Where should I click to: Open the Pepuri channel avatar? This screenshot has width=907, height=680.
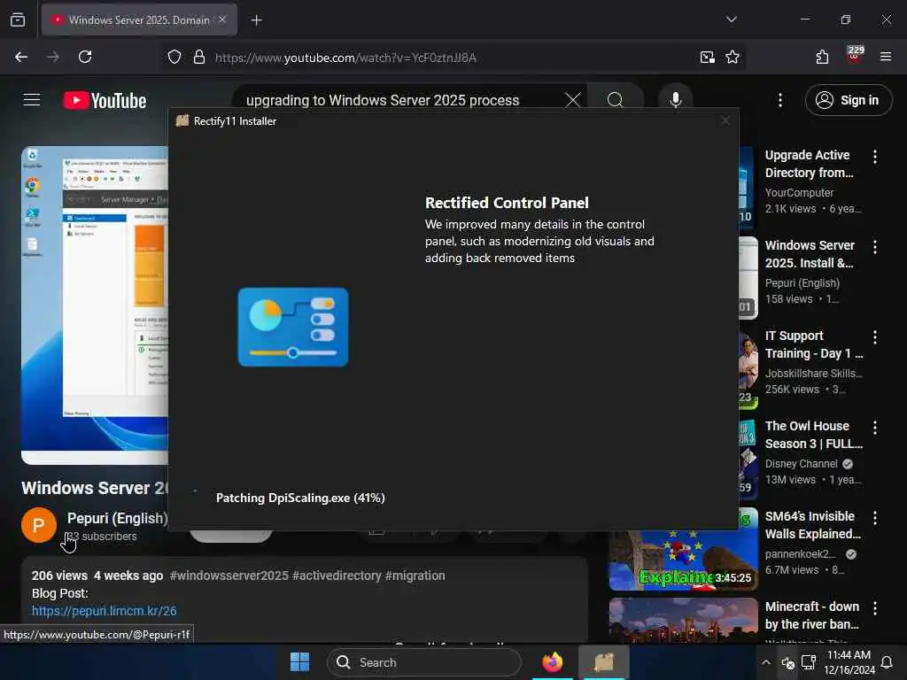click(39, 525)
